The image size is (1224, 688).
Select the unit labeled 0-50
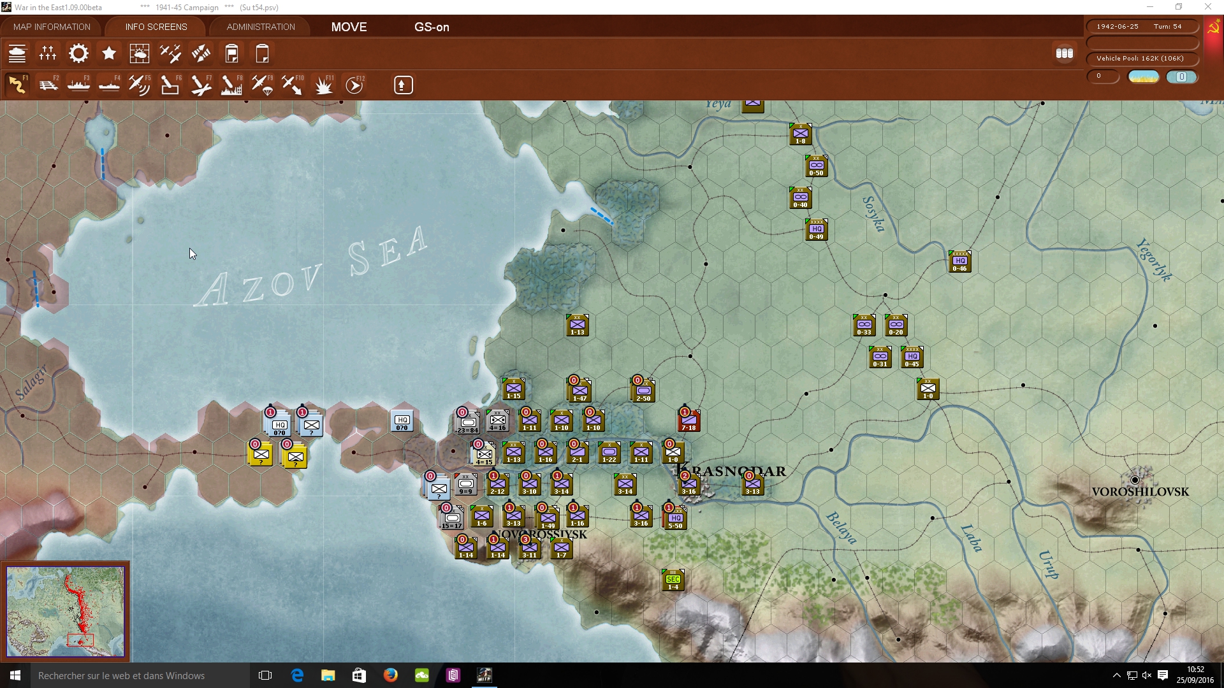pos(817,166)
